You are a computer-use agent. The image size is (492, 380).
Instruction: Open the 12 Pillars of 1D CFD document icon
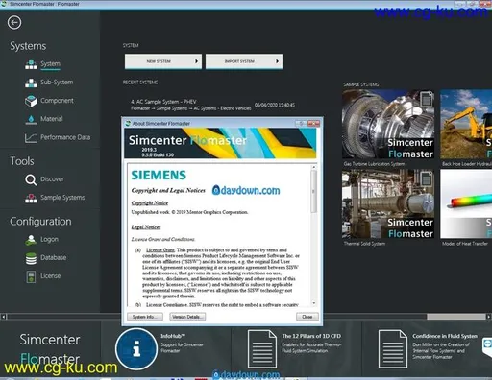pos(262,349)
